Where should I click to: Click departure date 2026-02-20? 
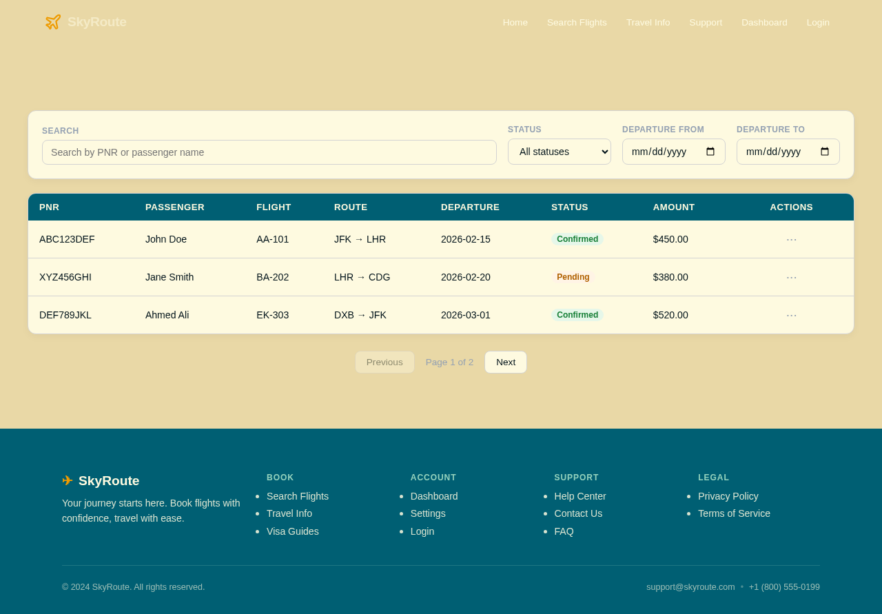[x=466, y=277]
